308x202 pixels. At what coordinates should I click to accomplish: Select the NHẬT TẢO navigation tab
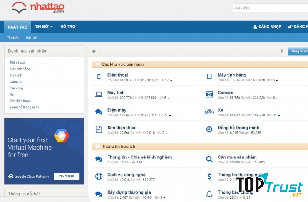(18, 27)
